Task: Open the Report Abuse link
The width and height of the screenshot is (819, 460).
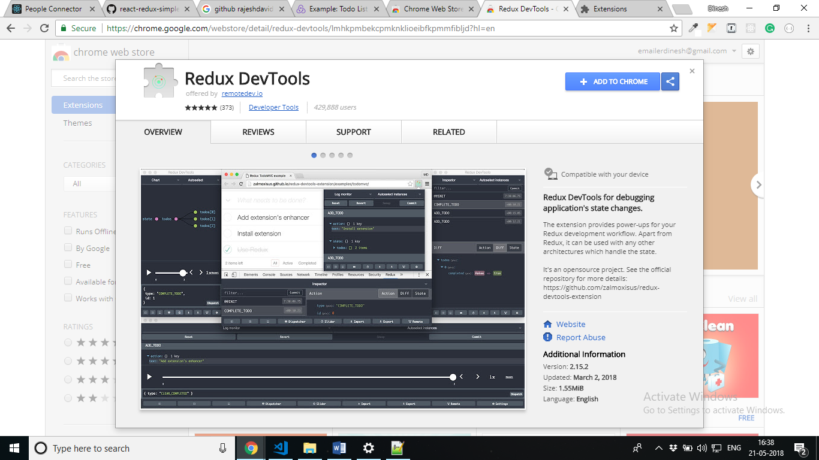Action: pos(579,337)
